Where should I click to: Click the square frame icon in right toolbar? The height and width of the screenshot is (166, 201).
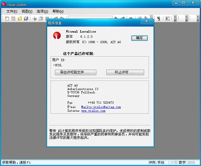[x=168, y=19]
